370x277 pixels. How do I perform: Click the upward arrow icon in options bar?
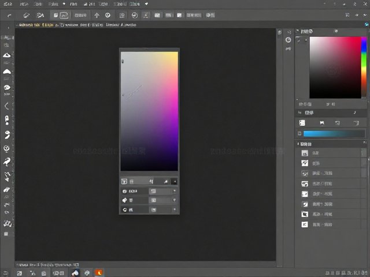pyautogui.click(x=97, y=16)
